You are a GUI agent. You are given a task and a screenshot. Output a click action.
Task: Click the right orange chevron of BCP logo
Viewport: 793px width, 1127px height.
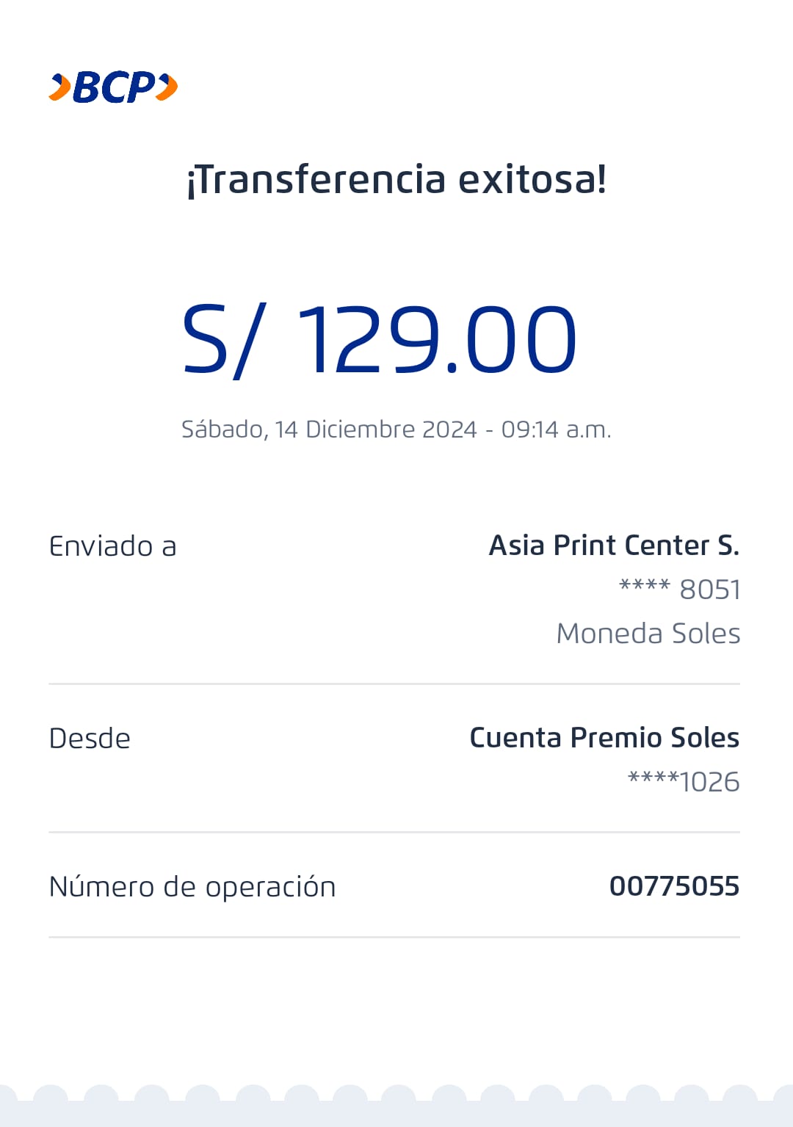167,87
